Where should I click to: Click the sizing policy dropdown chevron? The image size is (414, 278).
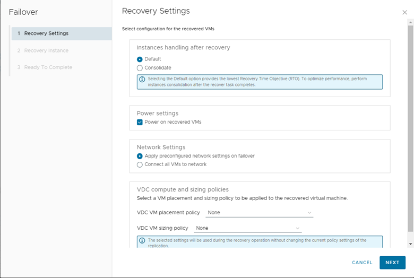298,228
